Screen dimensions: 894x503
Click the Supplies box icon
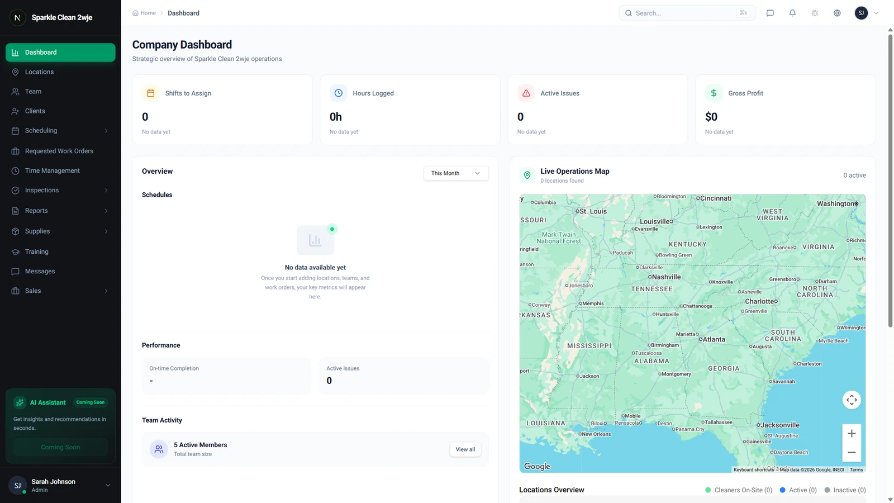(x=16, y=231)
